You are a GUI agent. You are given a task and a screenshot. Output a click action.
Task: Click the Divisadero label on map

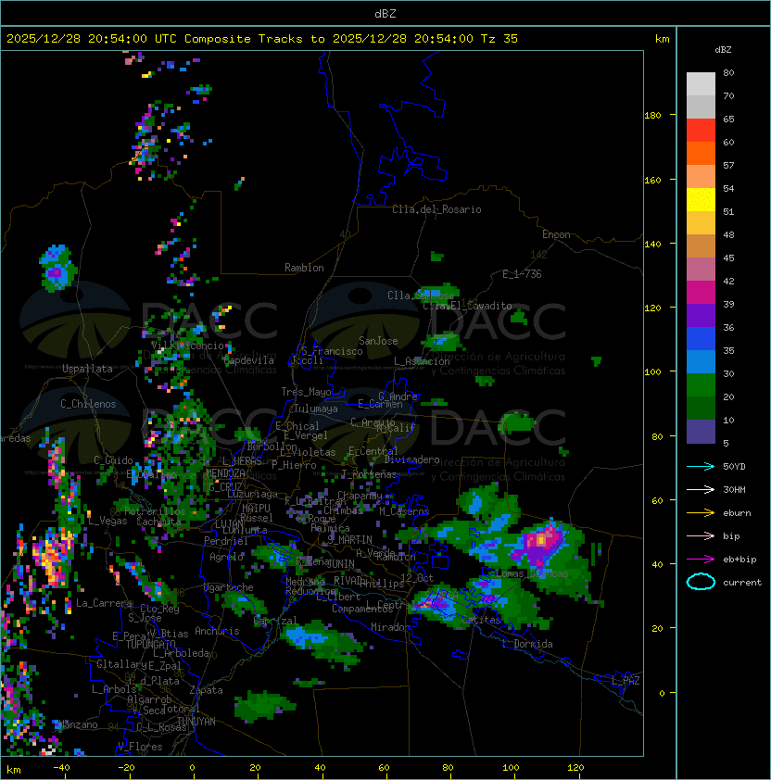[x=411, y=459]
